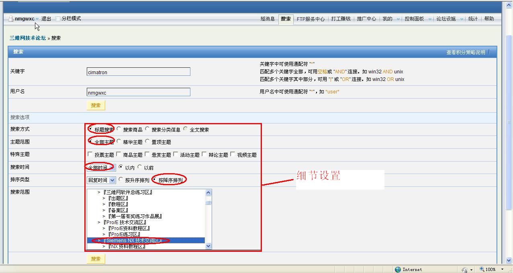Click the 搜索 button below the username field

[96, 105]
